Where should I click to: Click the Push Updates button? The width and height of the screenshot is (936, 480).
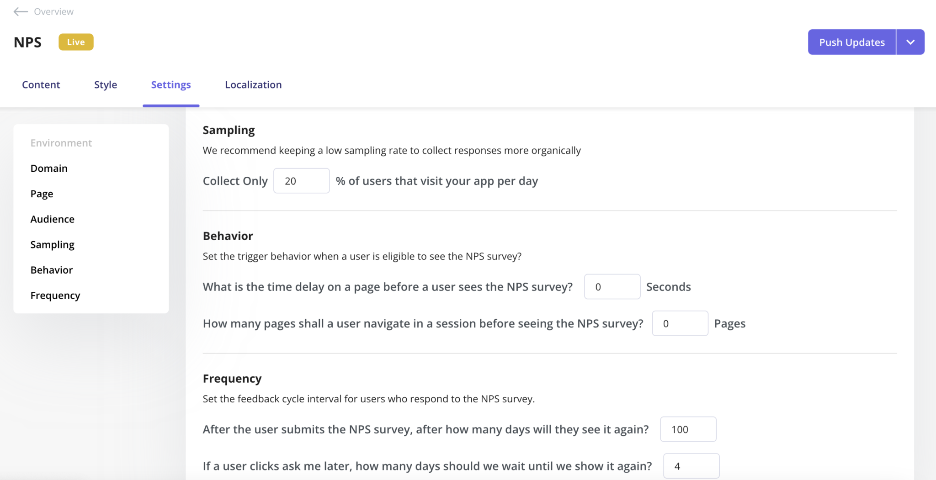851,42
